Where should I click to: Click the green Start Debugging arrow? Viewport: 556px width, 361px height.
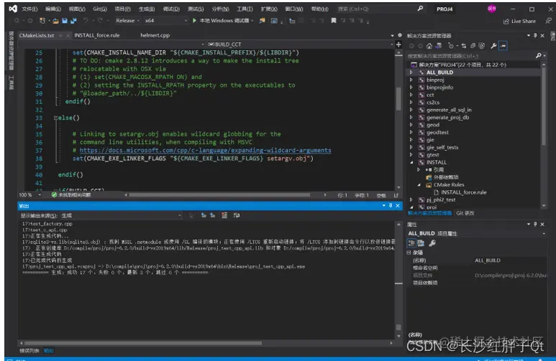coord(194,21)
